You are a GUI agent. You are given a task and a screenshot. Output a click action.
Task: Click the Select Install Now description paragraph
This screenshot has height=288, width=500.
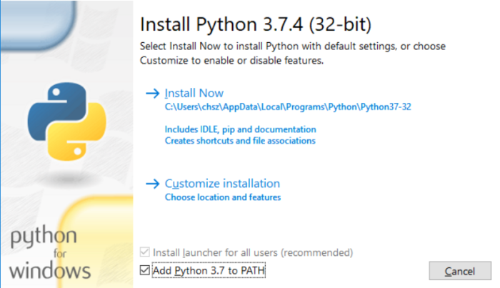[x=293, y=54]
